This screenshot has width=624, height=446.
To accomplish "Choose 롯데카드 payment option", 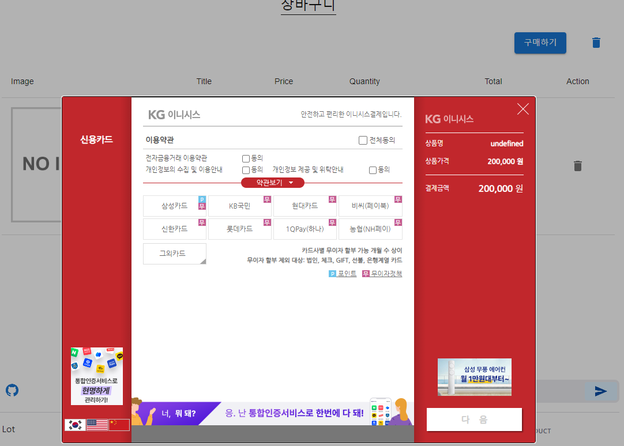I will pos(239,229).
